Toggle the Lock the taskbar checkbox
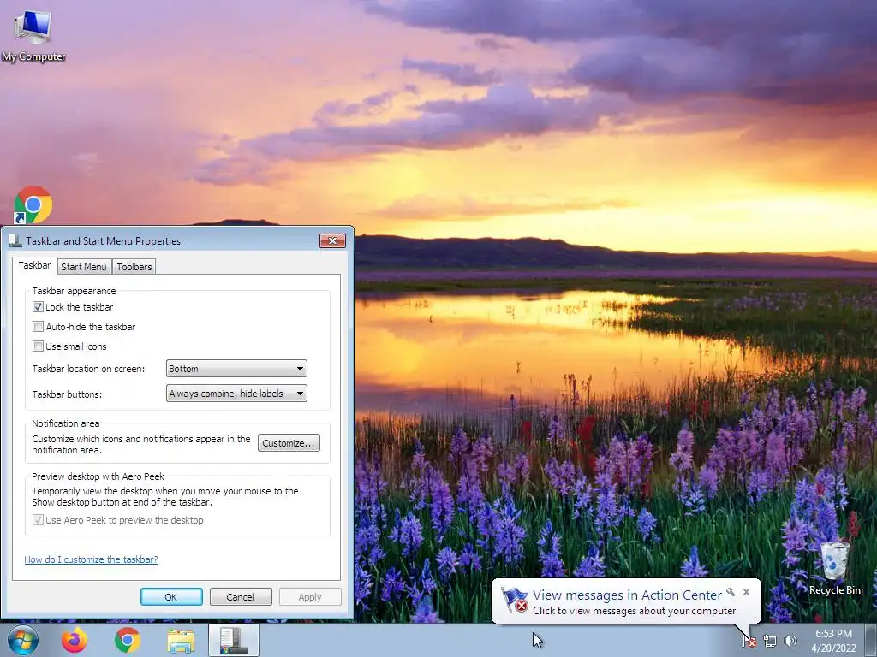This screenshot has width=877, height=657. [x=38, y=307]
